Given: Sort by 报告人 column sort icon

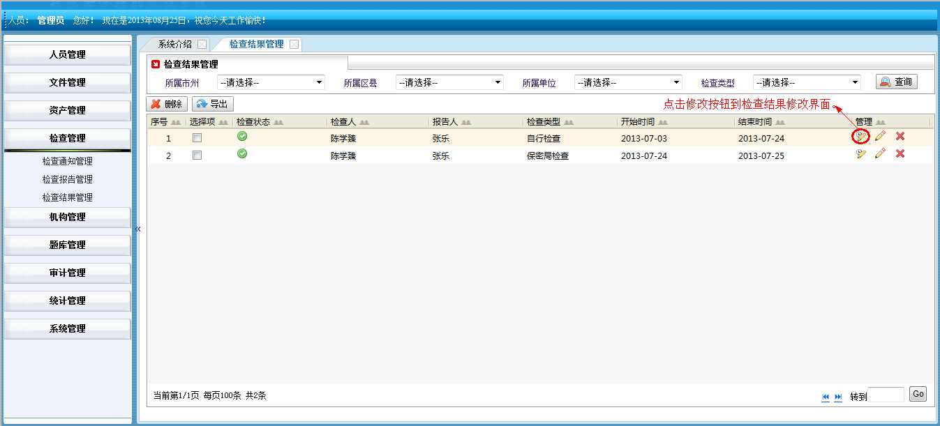Looking at the screenshot, I should (466, 122).
